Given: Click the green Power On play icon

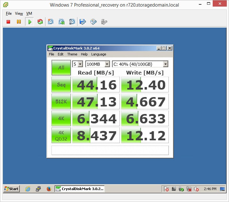Looking at the screenshot, I should pos(30,22).
